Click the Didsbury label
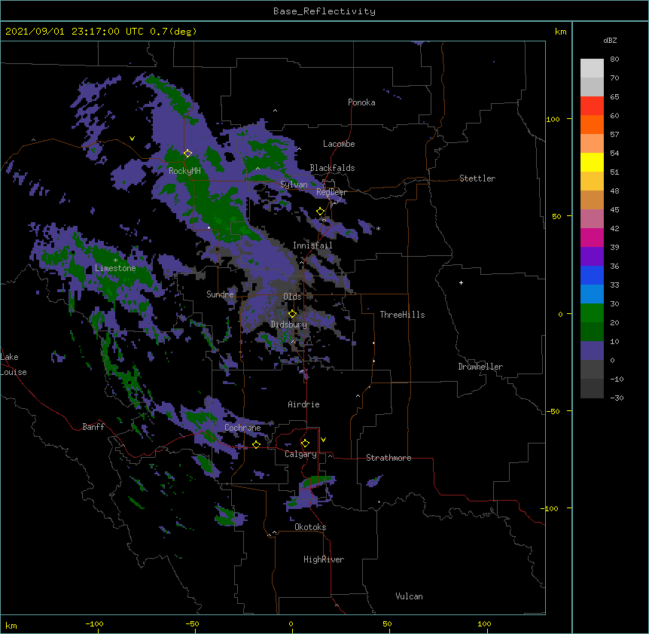This screenshot has width=649, height=634. tap(288, 325)
